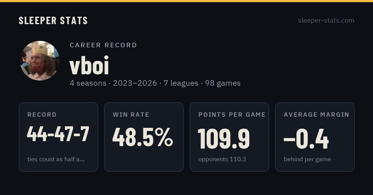Image resolution: width=373 pixels, height=195 pixels.
Task: Open the AVERAGE MARGIN stat card
Action: click(x=315, y=137)
